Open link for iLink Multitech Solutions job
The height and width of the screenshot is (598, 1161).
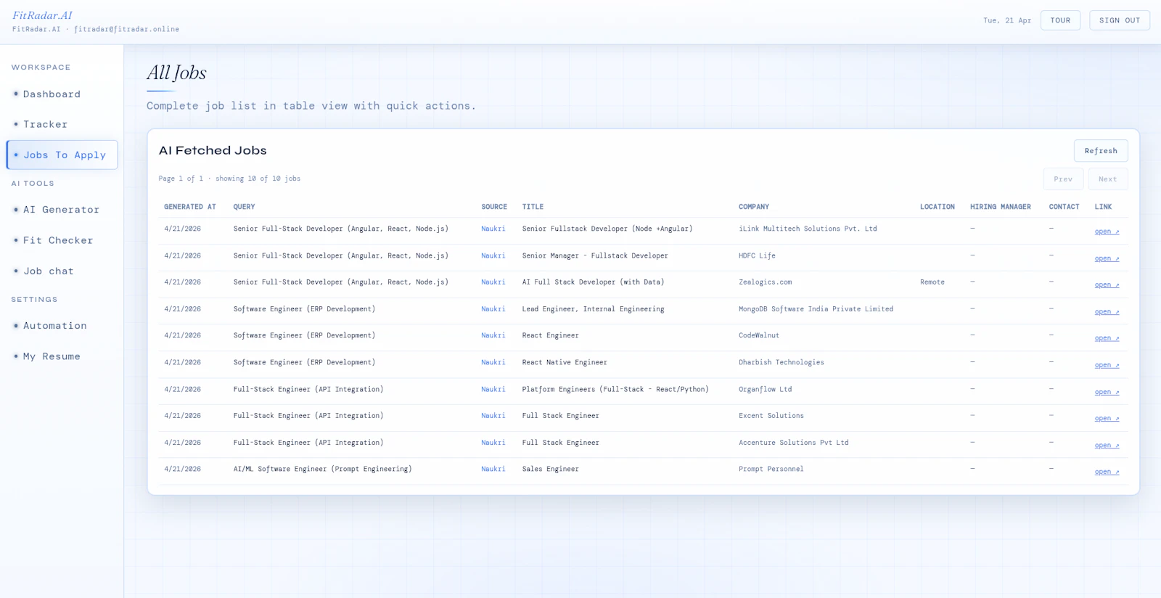coord(1107,232)
